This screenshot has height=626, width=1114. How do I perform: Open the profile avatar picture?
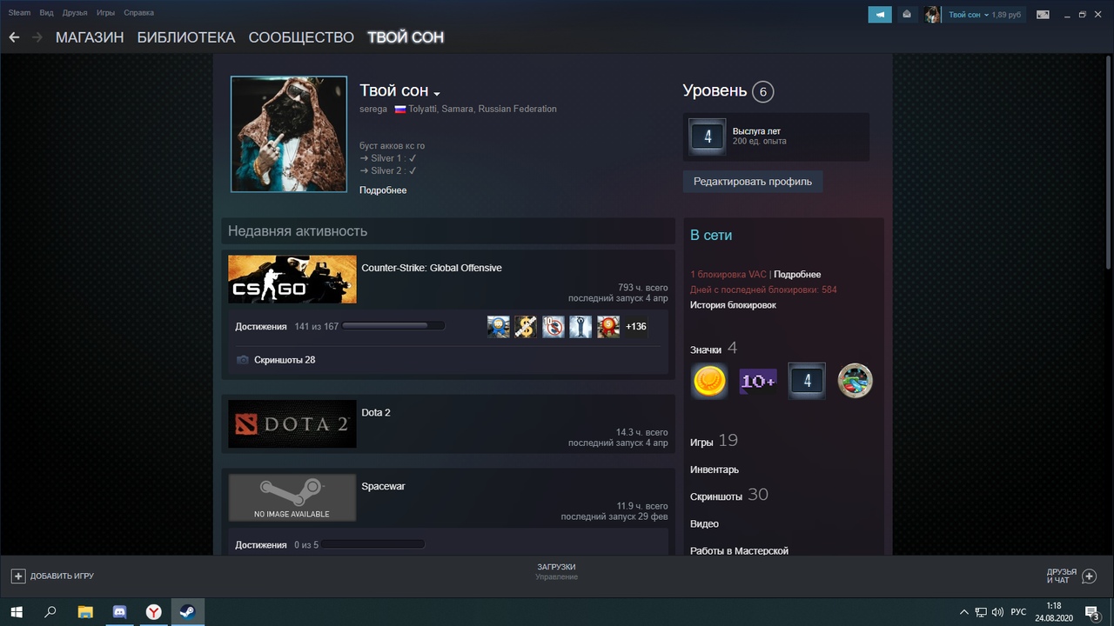(x=289, y=134)
